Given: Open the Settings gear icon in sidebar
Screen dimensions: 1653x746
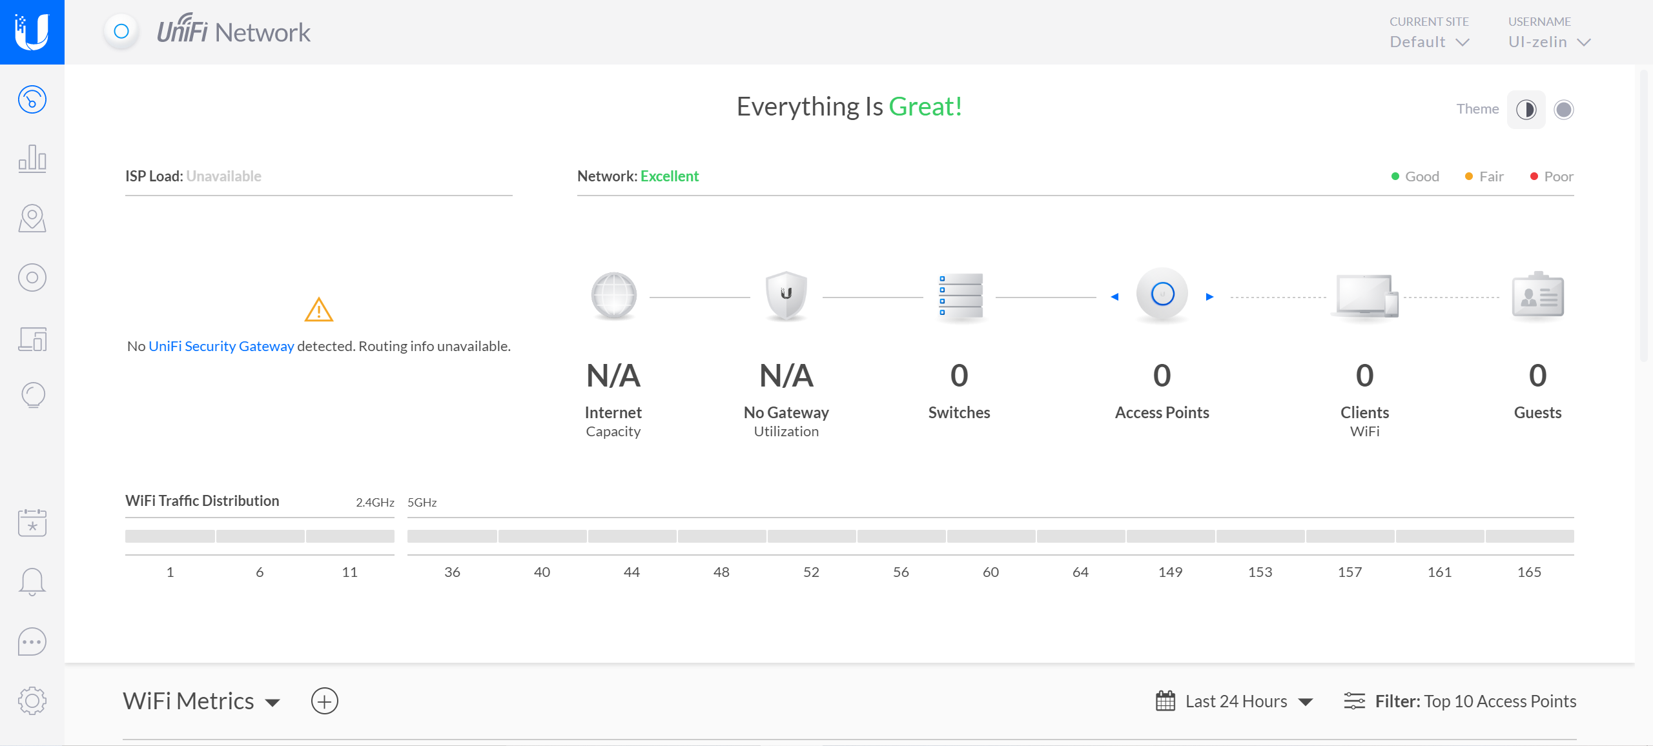Looking at the screenshot, I should [32, 701].
